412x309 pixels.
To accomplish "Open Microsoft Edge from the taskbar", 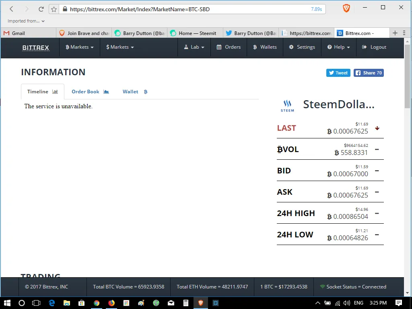I will point(52,303).
